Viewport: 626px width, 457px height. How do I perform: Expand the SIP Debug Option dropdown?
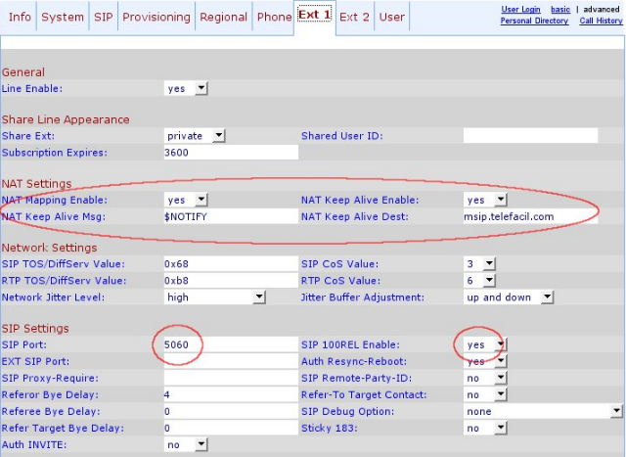[x=543, y=411]
